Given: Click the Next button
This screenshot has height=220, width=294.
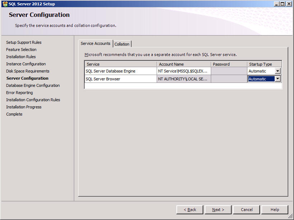Looking at the screenshot, I should pos(218,210).
